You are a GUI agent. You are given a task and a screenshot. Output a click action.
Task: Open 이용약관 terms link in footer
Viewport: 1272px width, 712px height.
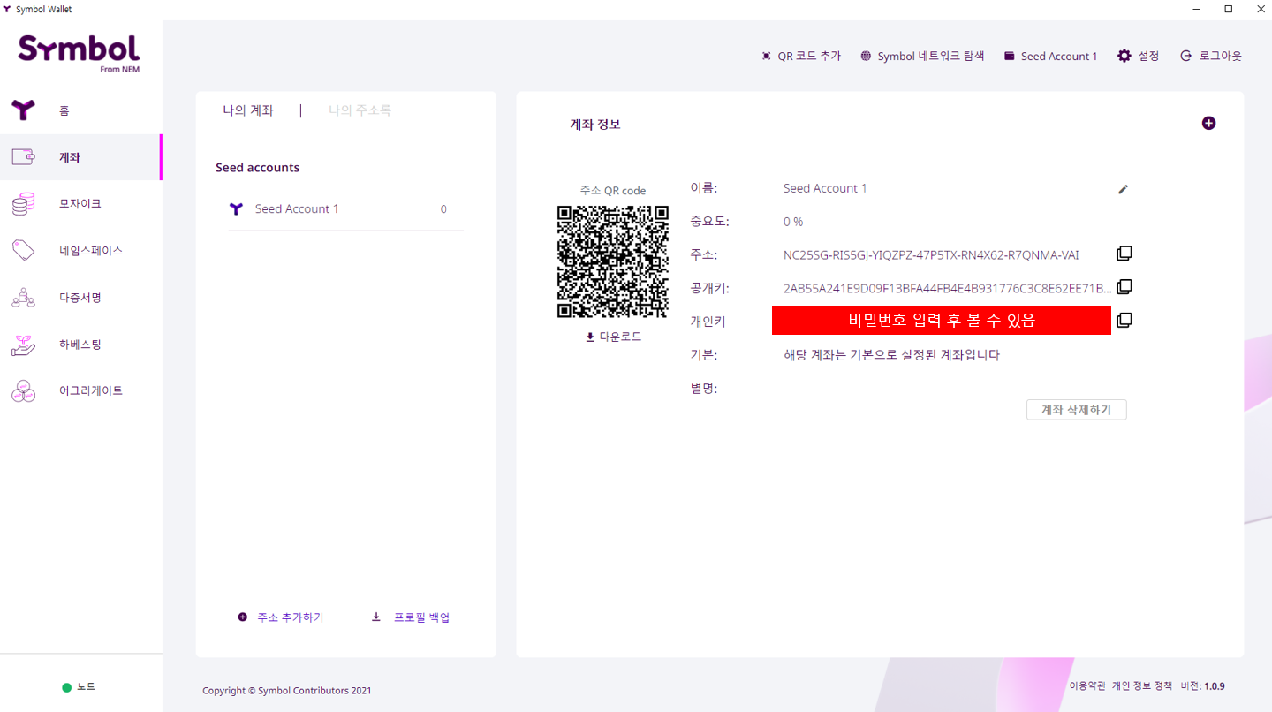point(1087,686)
